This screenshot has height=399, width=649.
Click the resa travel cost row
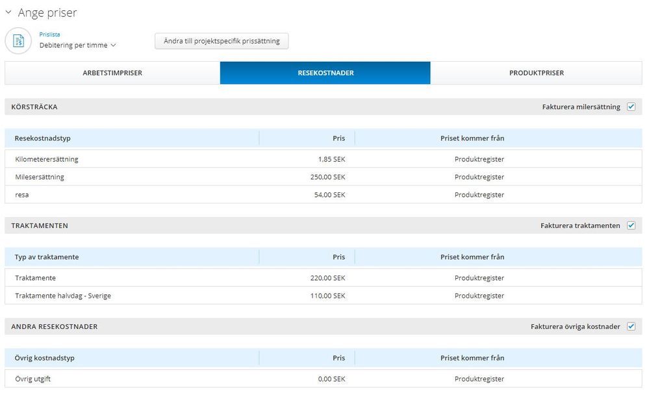point(324,194)
